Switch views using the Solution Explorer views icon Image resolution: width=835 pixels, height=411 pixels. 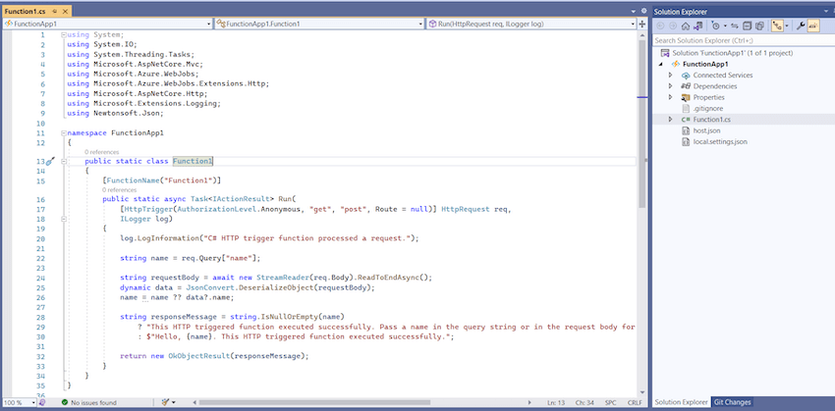[x=698, y=26]
